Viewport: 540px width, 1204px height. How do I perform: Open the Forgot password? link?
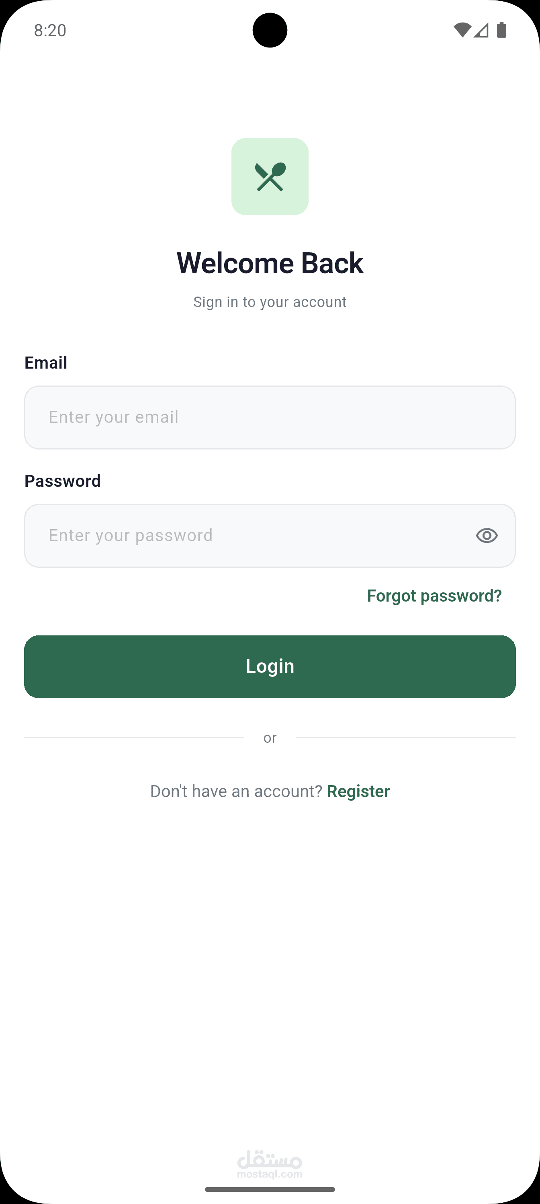(x=434, y=596)
